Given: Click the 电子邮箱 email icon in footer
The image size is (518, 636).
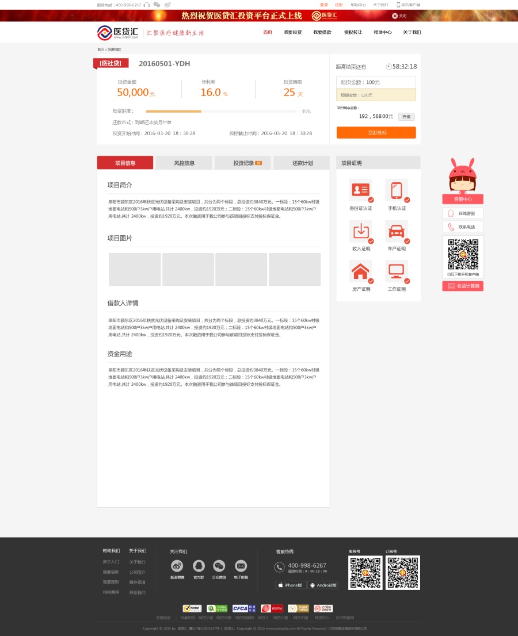Looking at the screenshot, I should (241, 566).
